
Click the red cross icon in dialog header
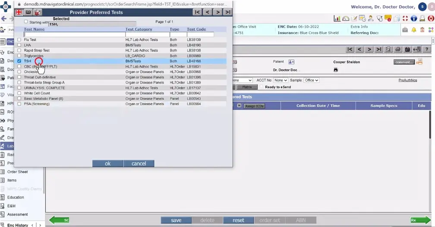point(19,12)
